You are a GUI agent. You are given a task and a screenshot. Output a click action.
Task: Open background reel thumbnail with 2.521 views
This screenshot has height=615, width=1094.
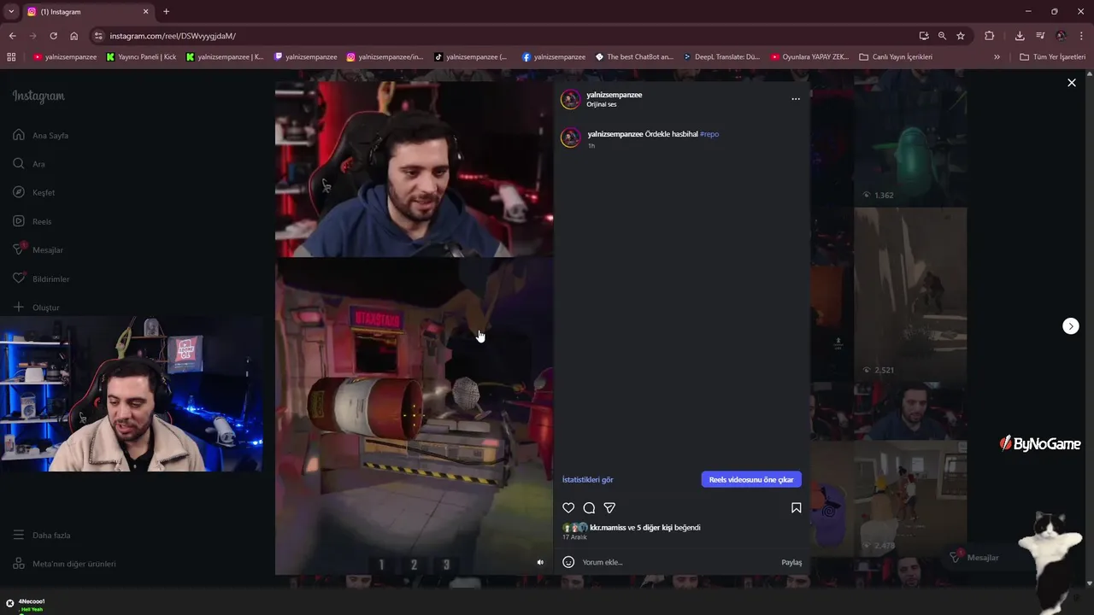[x=910, y=294]
